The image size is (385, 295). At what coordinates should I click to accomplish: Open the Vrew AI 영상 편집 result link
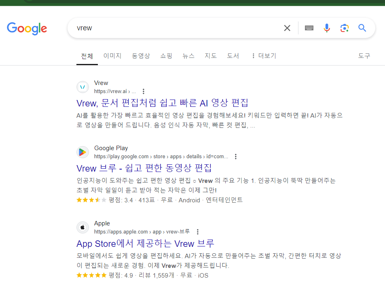[x=162, y=103]
